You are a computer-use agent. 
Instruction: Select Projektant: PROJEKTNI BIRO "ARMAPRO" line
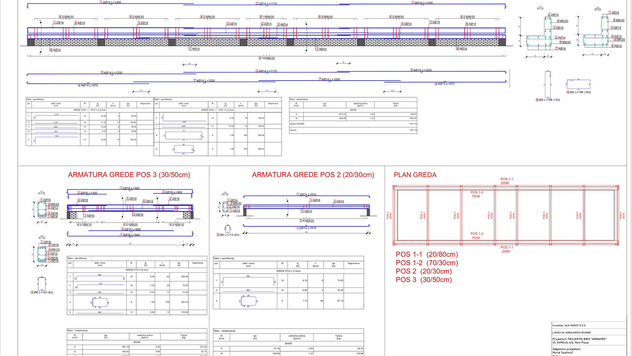pyautogui.click(x=580, y=339)
